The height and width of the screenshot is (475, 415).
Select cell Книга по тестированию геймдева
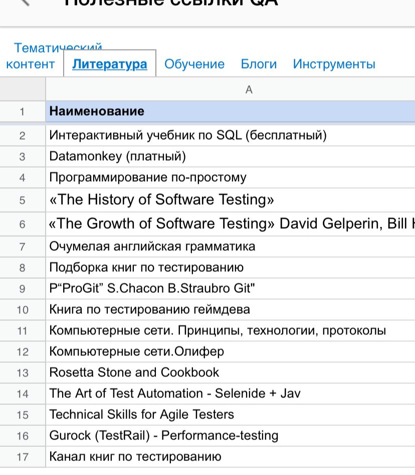(x=231, y=310)
